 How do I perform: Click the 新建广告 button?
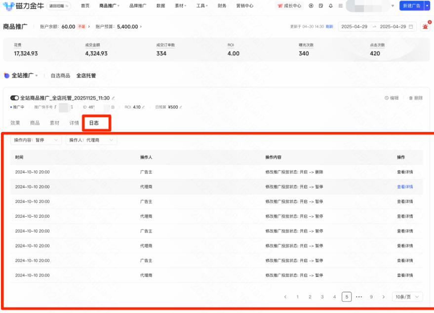click(x=412, y=6)
